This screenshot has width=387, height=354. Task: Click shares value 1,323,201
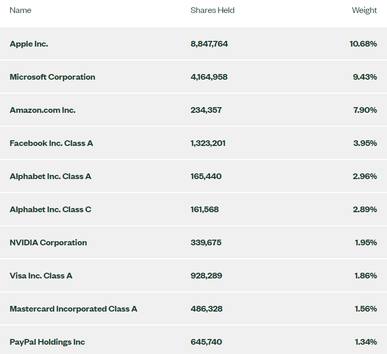tap(208, 143)
